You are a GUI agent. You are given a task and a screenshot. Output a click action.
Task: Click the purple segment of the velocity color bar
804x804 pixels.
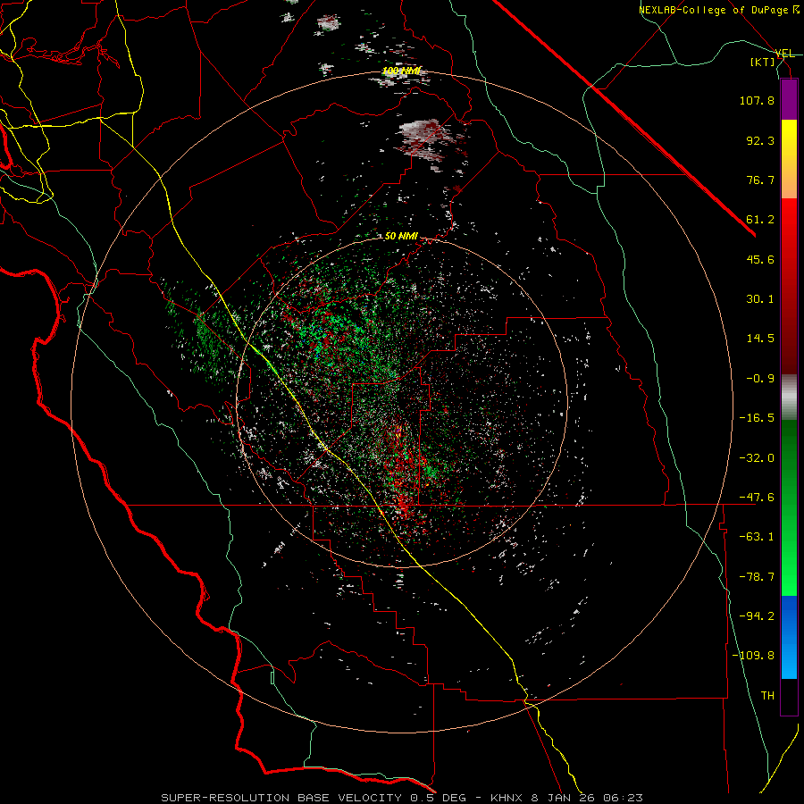tap(789, 99)
